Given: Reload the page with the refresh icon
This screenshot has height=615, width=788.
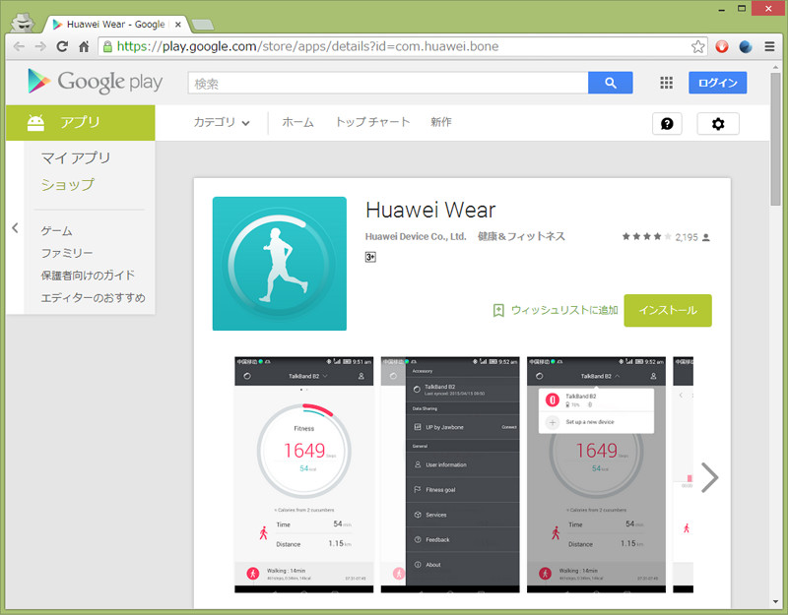Looking at the screenshot, I should coord(62,46).
